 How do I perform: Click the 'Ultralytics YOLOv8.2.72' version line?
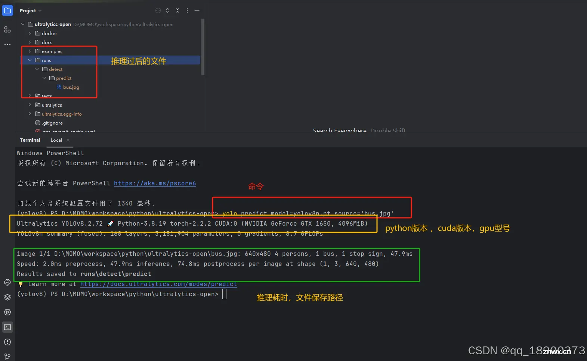[x=192, y=223]
